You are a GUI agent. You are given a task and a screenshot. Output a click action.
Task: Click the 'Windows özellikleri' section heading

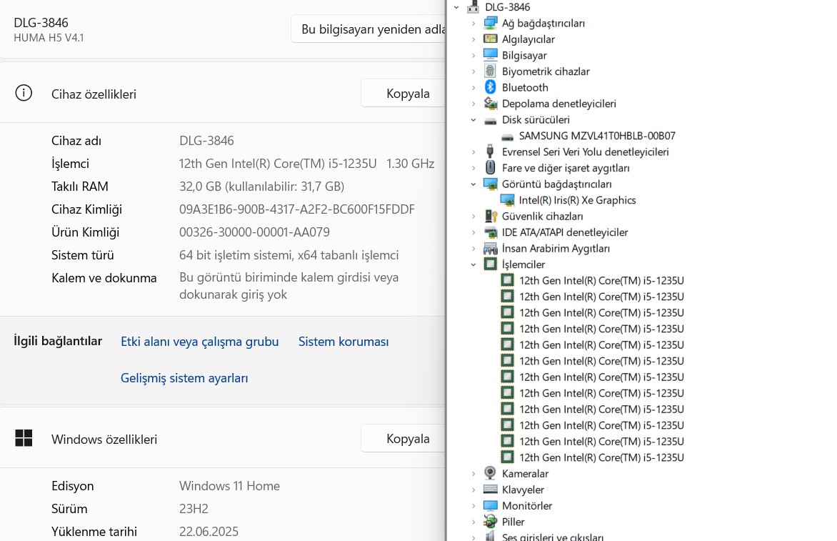[x=104, y=439]
